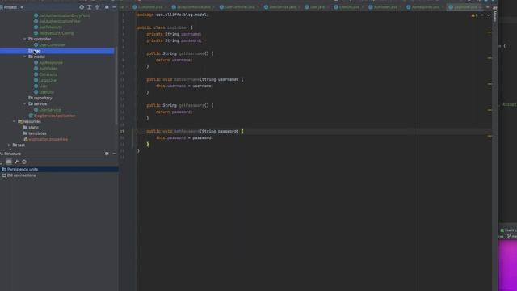The image size is (517, 291).
Task: Switch to the ApiResponse.java tab
Action: pyautogui.click(x=425, y=7)
